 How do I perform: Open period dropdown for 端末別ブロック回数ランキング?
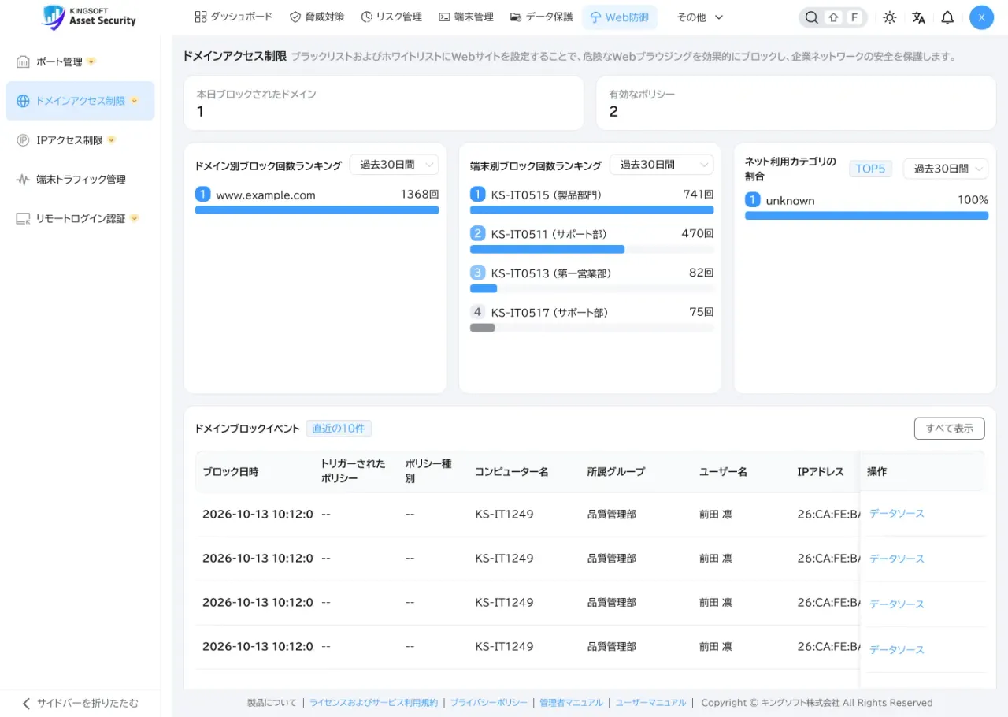coord(661,165)
